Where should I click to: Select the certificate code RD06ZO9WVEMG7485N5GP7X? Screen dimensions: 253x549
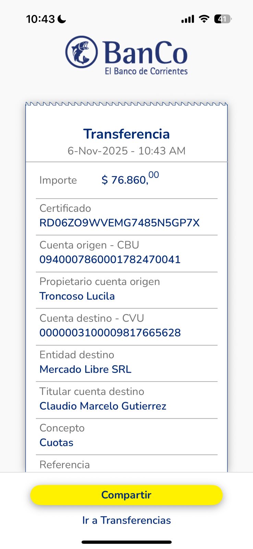(119, 223)
